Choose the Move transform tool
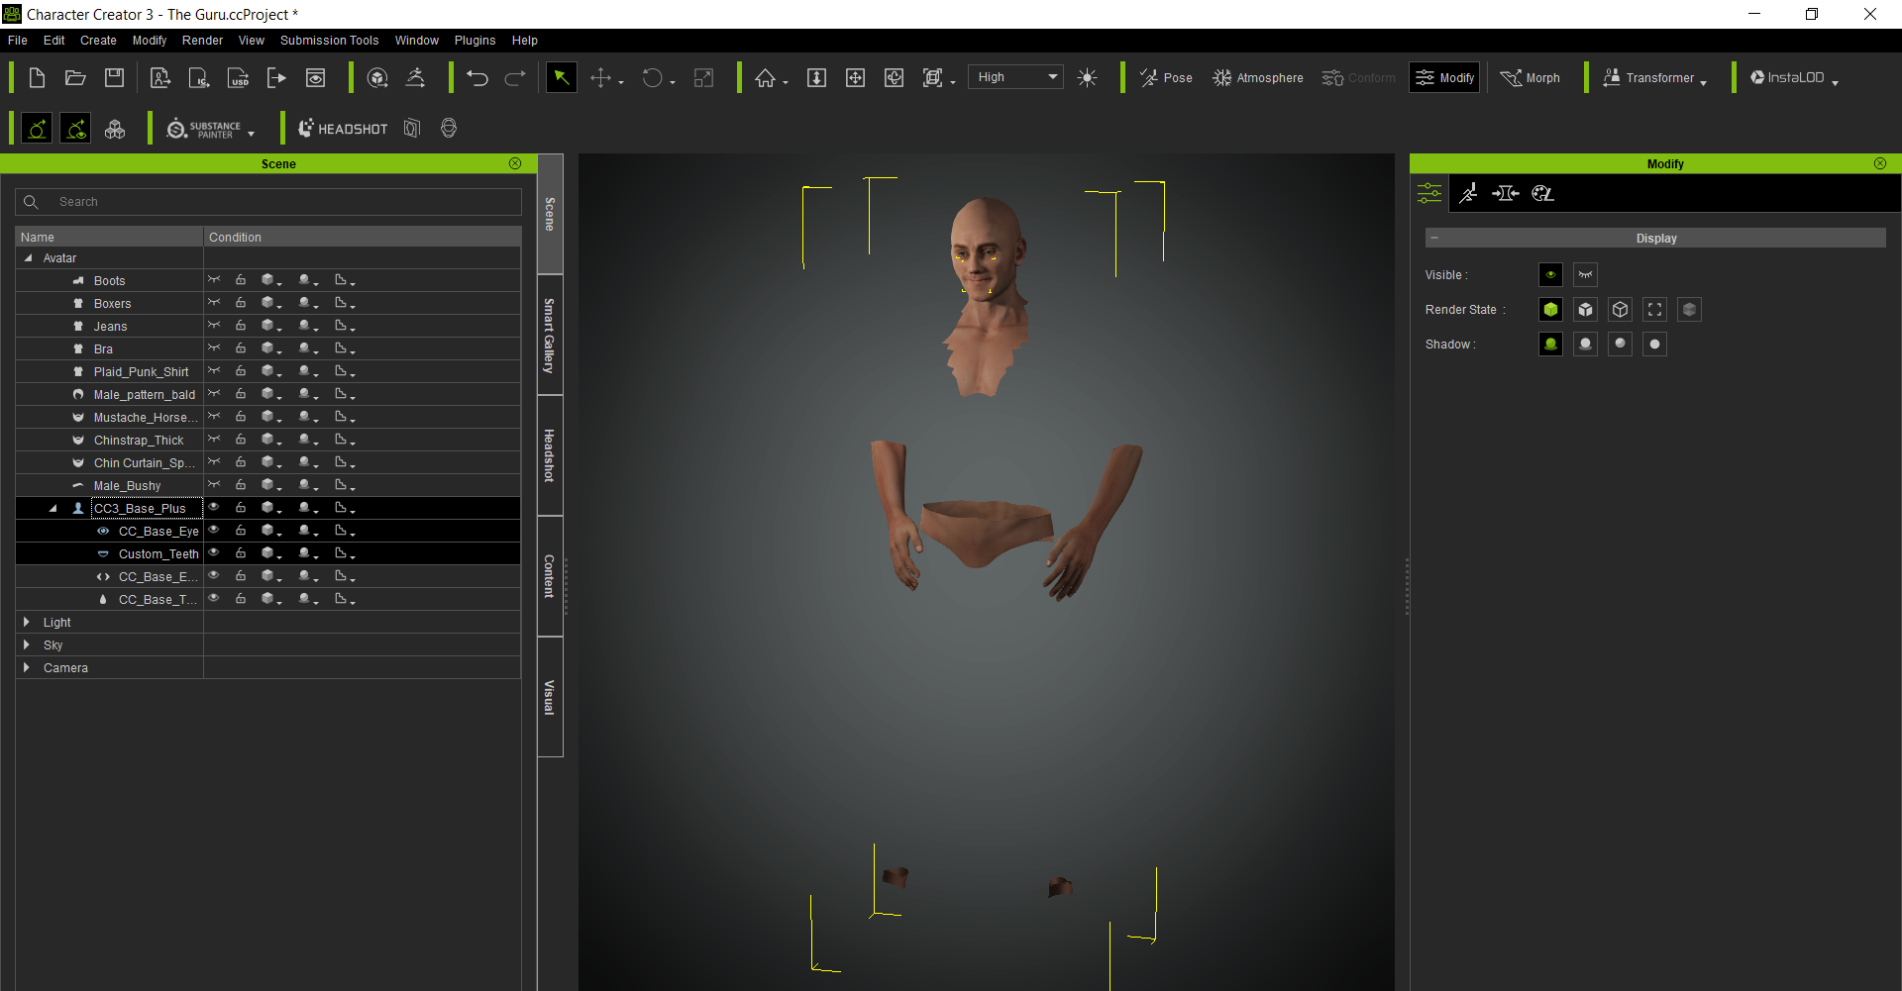 click(x=601, y=78)
